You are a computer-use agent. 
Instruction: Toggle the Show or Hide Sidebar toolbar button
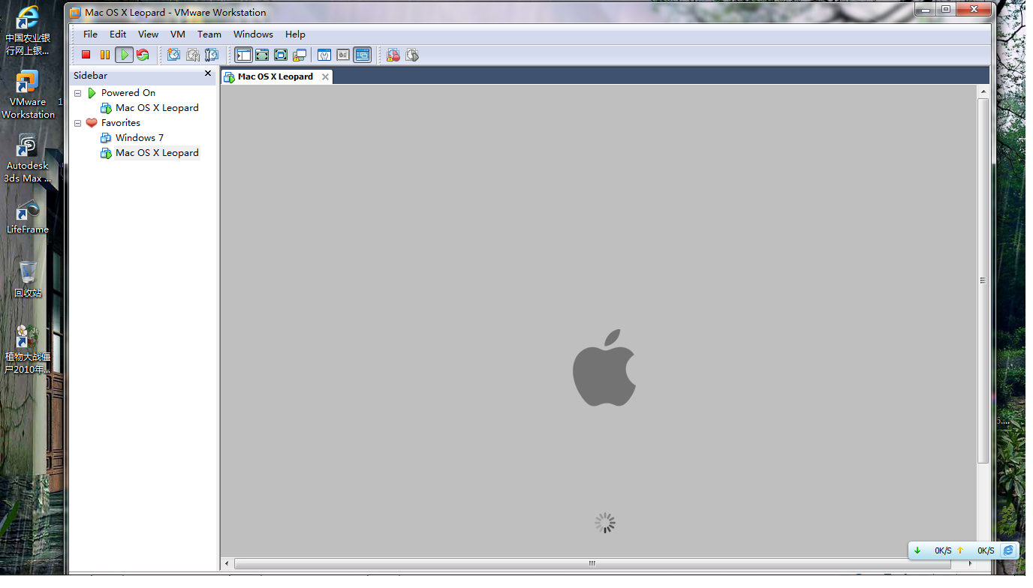[243, 55]
